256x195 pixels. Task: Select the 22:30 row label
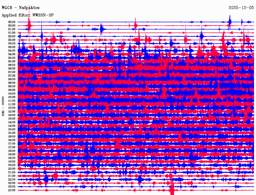[x=12, y=183]
